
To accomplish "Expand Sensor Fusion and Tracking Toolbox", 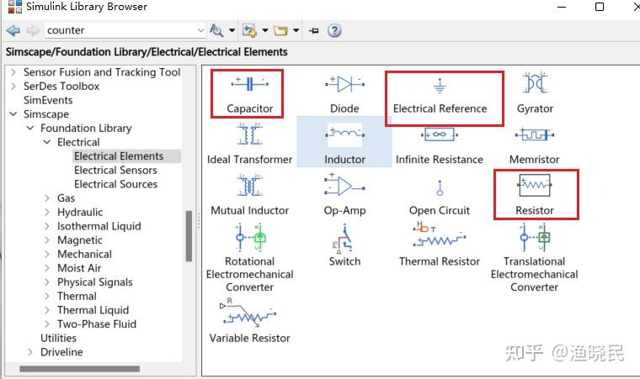I will [x=13, y=72].
